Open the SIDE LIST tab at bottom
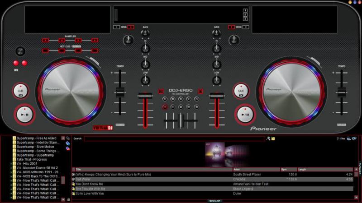Viewport: 362px width, 203px height. pos(214,201)
